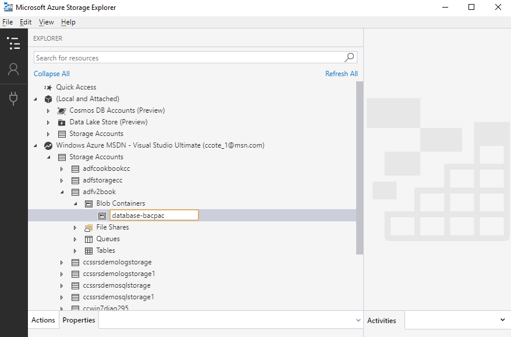The width and height of the screenshot is (511, 337).
Task: Expand the File Shares node
Action: tap(75, 228)
